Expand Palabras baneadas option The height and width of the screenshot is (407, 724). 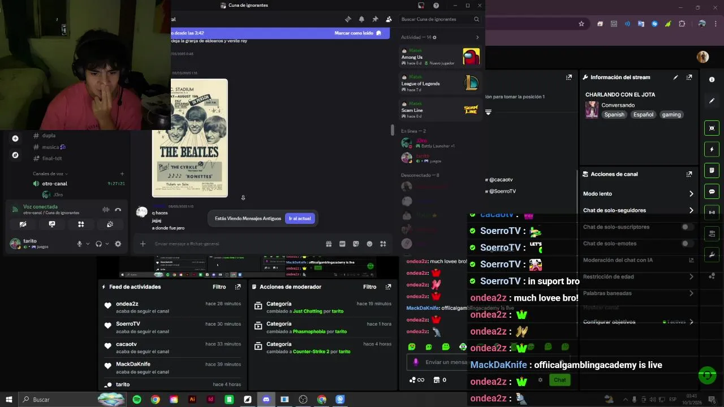(638, 293)
